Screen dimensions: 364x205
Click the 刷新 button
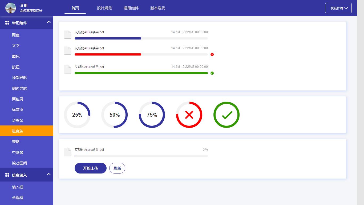pyautogui.click(x=117, y=168)
